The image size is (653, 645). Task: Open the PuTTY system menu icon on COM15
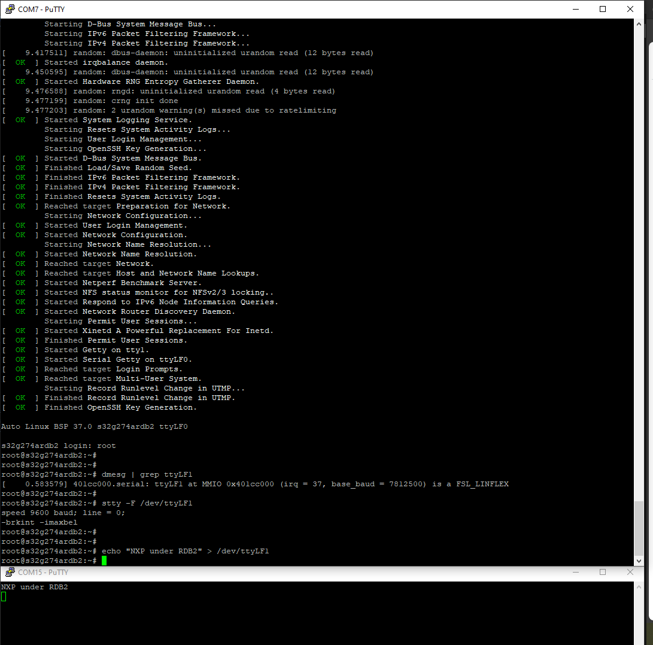pos(9,572)
